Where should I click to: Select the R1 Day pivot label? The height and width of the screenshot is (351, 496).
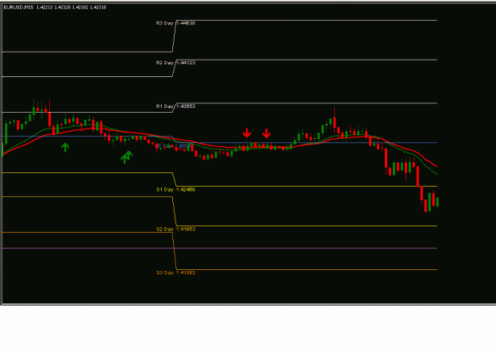pos(175,106)
